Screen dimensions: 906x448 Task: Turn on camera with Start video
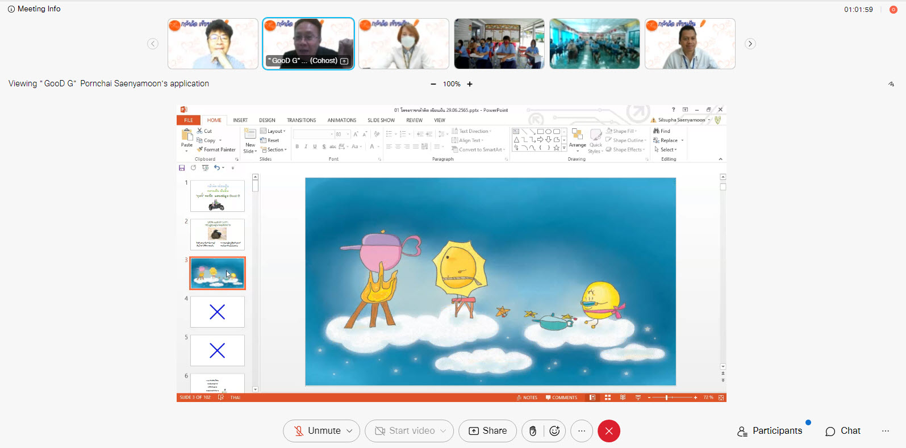click(404, 431)
